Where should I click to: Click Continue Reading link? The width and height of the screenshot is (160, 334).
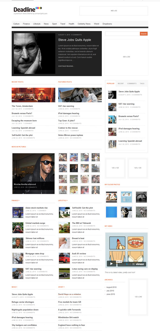pyautogui.click(x=66, y=66)
